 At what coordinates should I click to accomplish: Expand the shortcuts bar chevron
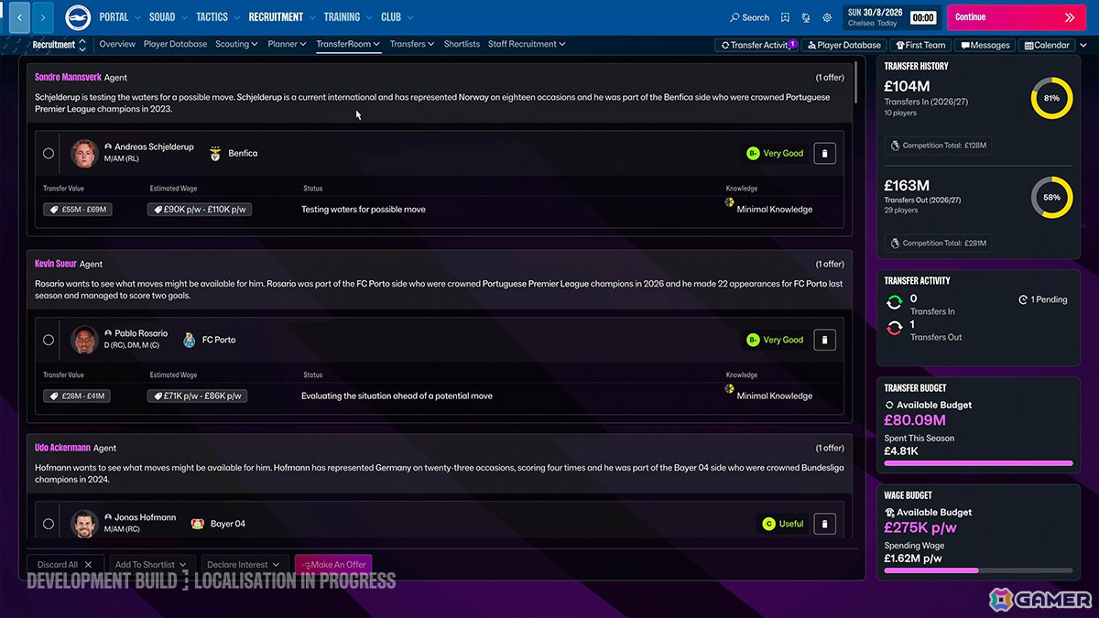(x=1083, y=45)
